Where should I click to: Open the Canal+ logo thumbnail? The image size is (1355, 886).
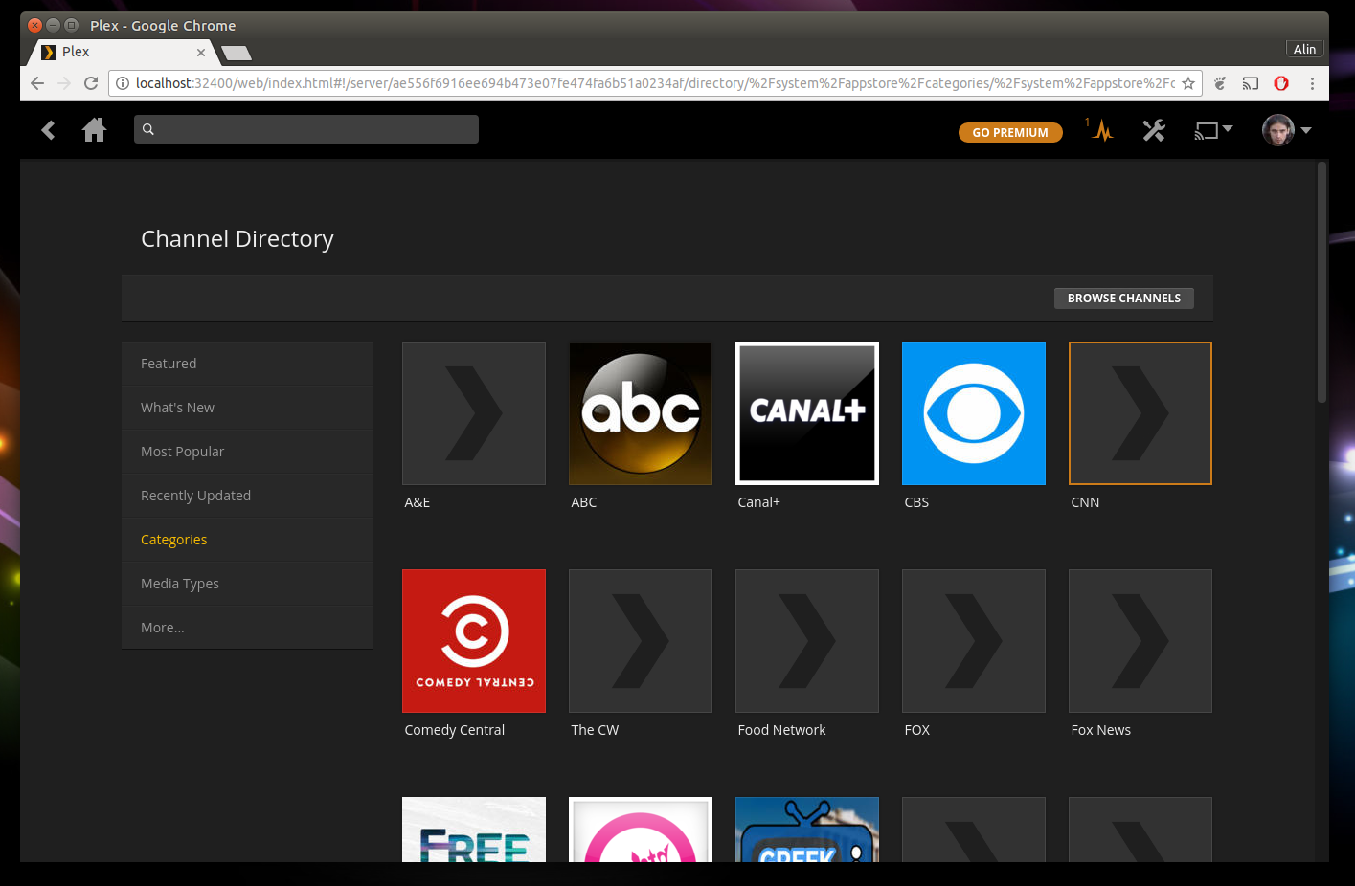pos(807,413)
